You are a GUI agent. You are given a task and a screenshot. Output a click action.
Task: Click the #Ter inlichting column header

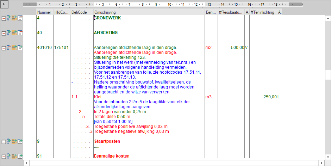263,12
